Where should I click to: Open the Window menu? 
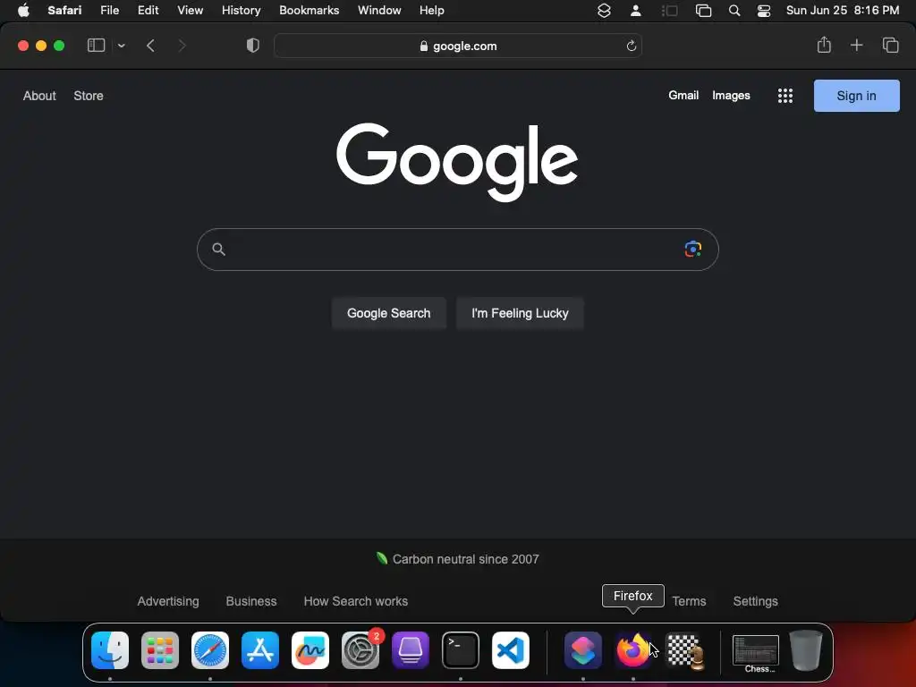point(379,11)
